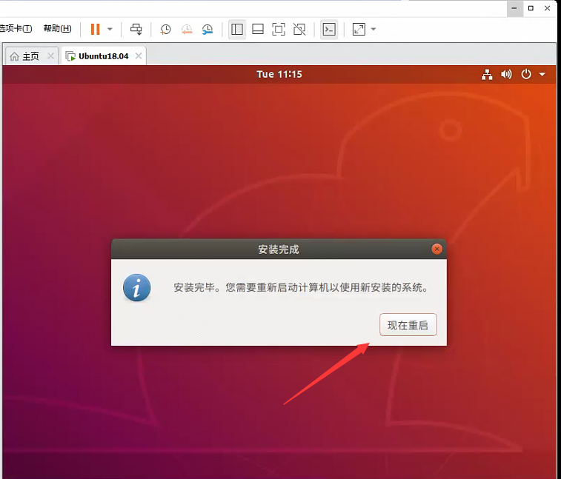Viewport: 561px width, 479px height.
Task: Click the stretch guest display icon
Action: pyautogui.click(x=359, y=30)
